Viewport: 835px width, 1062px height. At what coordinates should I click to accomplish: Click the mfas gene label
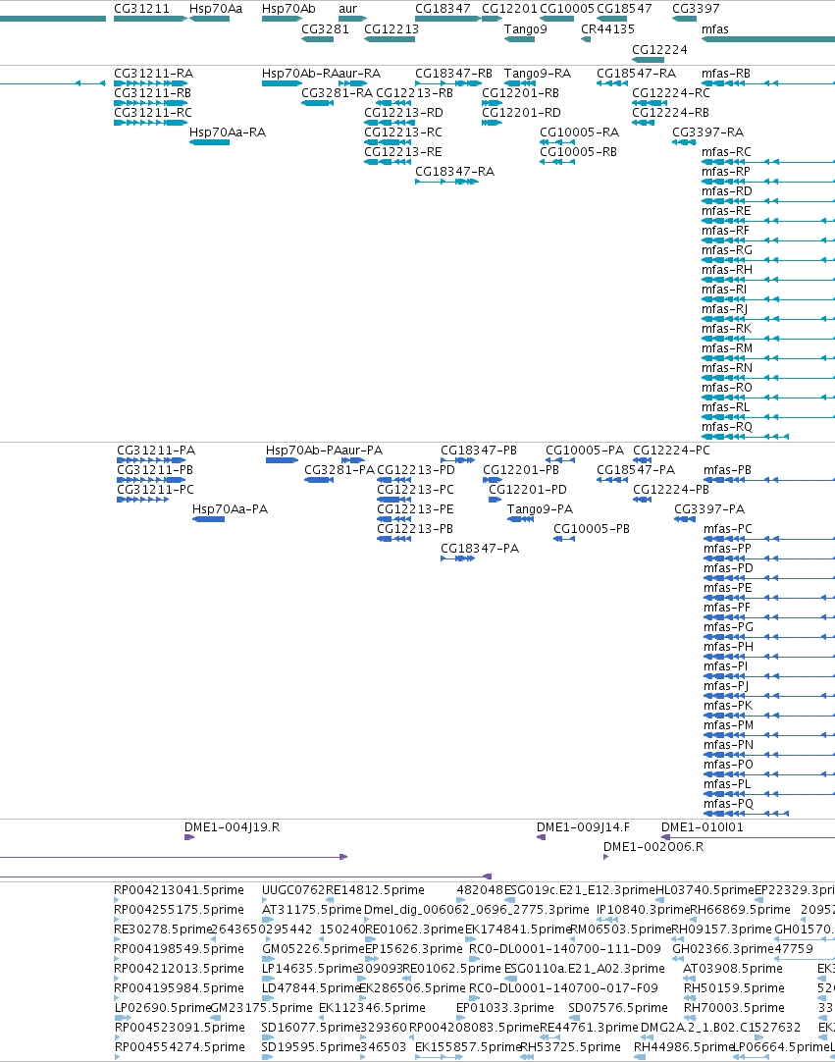(715, 29)
